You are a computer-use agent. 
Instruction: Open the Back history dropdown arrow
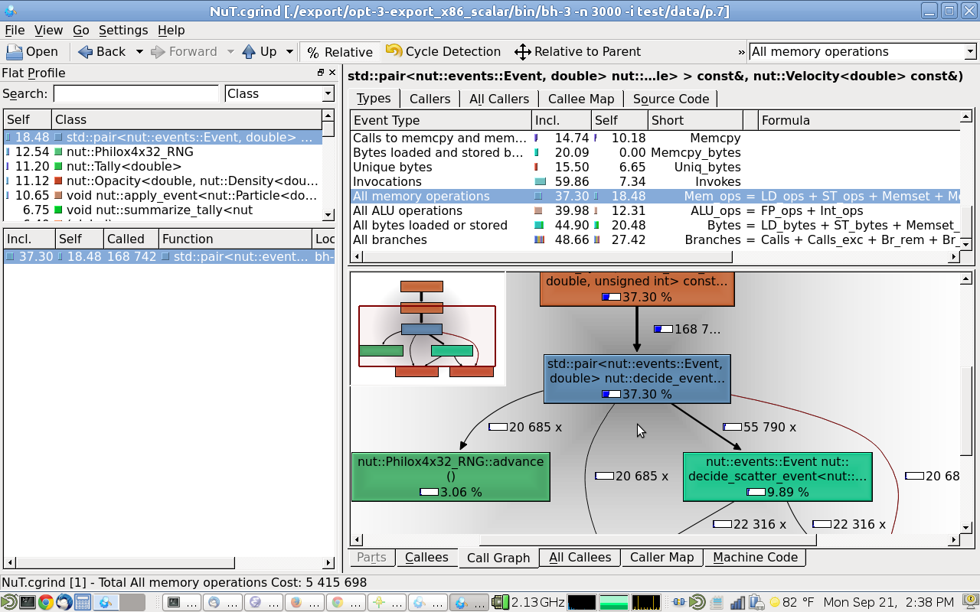139,52
